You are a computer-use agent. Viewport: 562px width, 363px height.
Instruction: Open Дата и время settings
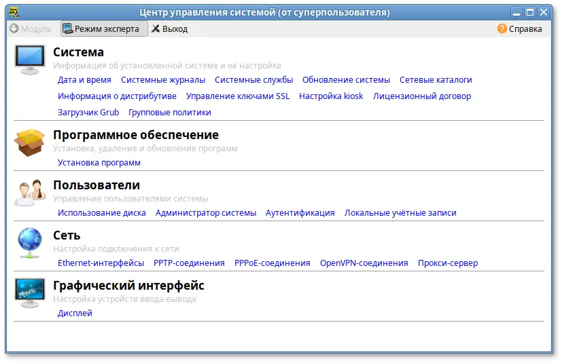[x=84, y=80]
